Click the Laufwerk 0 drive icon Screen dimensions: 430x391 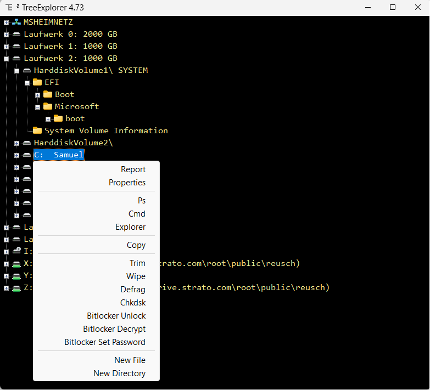point(16,35)
